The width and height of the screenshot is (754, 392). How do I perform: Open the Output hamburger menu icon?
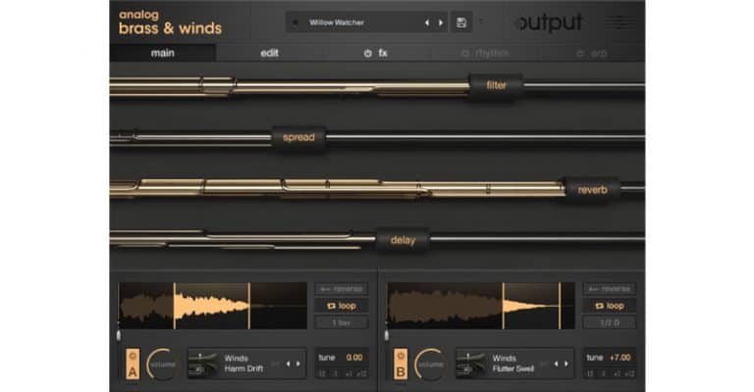click(619, 23)
